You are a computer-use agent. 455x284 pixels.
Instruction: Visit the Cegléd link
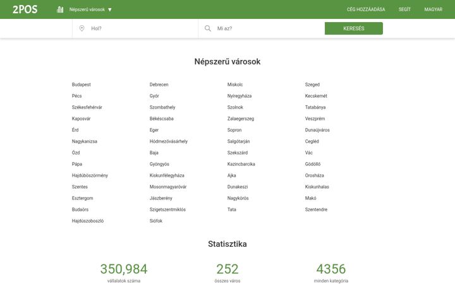pos(312,141)
